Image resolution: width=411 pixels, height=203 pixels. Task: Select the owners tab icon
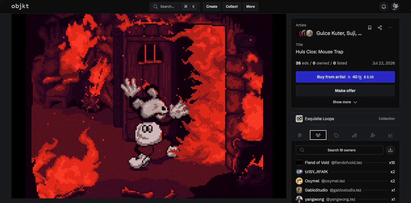(x=318, y=135)
